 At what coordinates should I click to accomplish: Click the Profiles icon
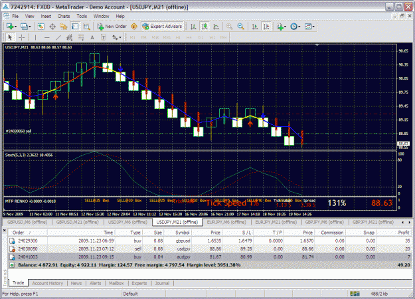24,27
